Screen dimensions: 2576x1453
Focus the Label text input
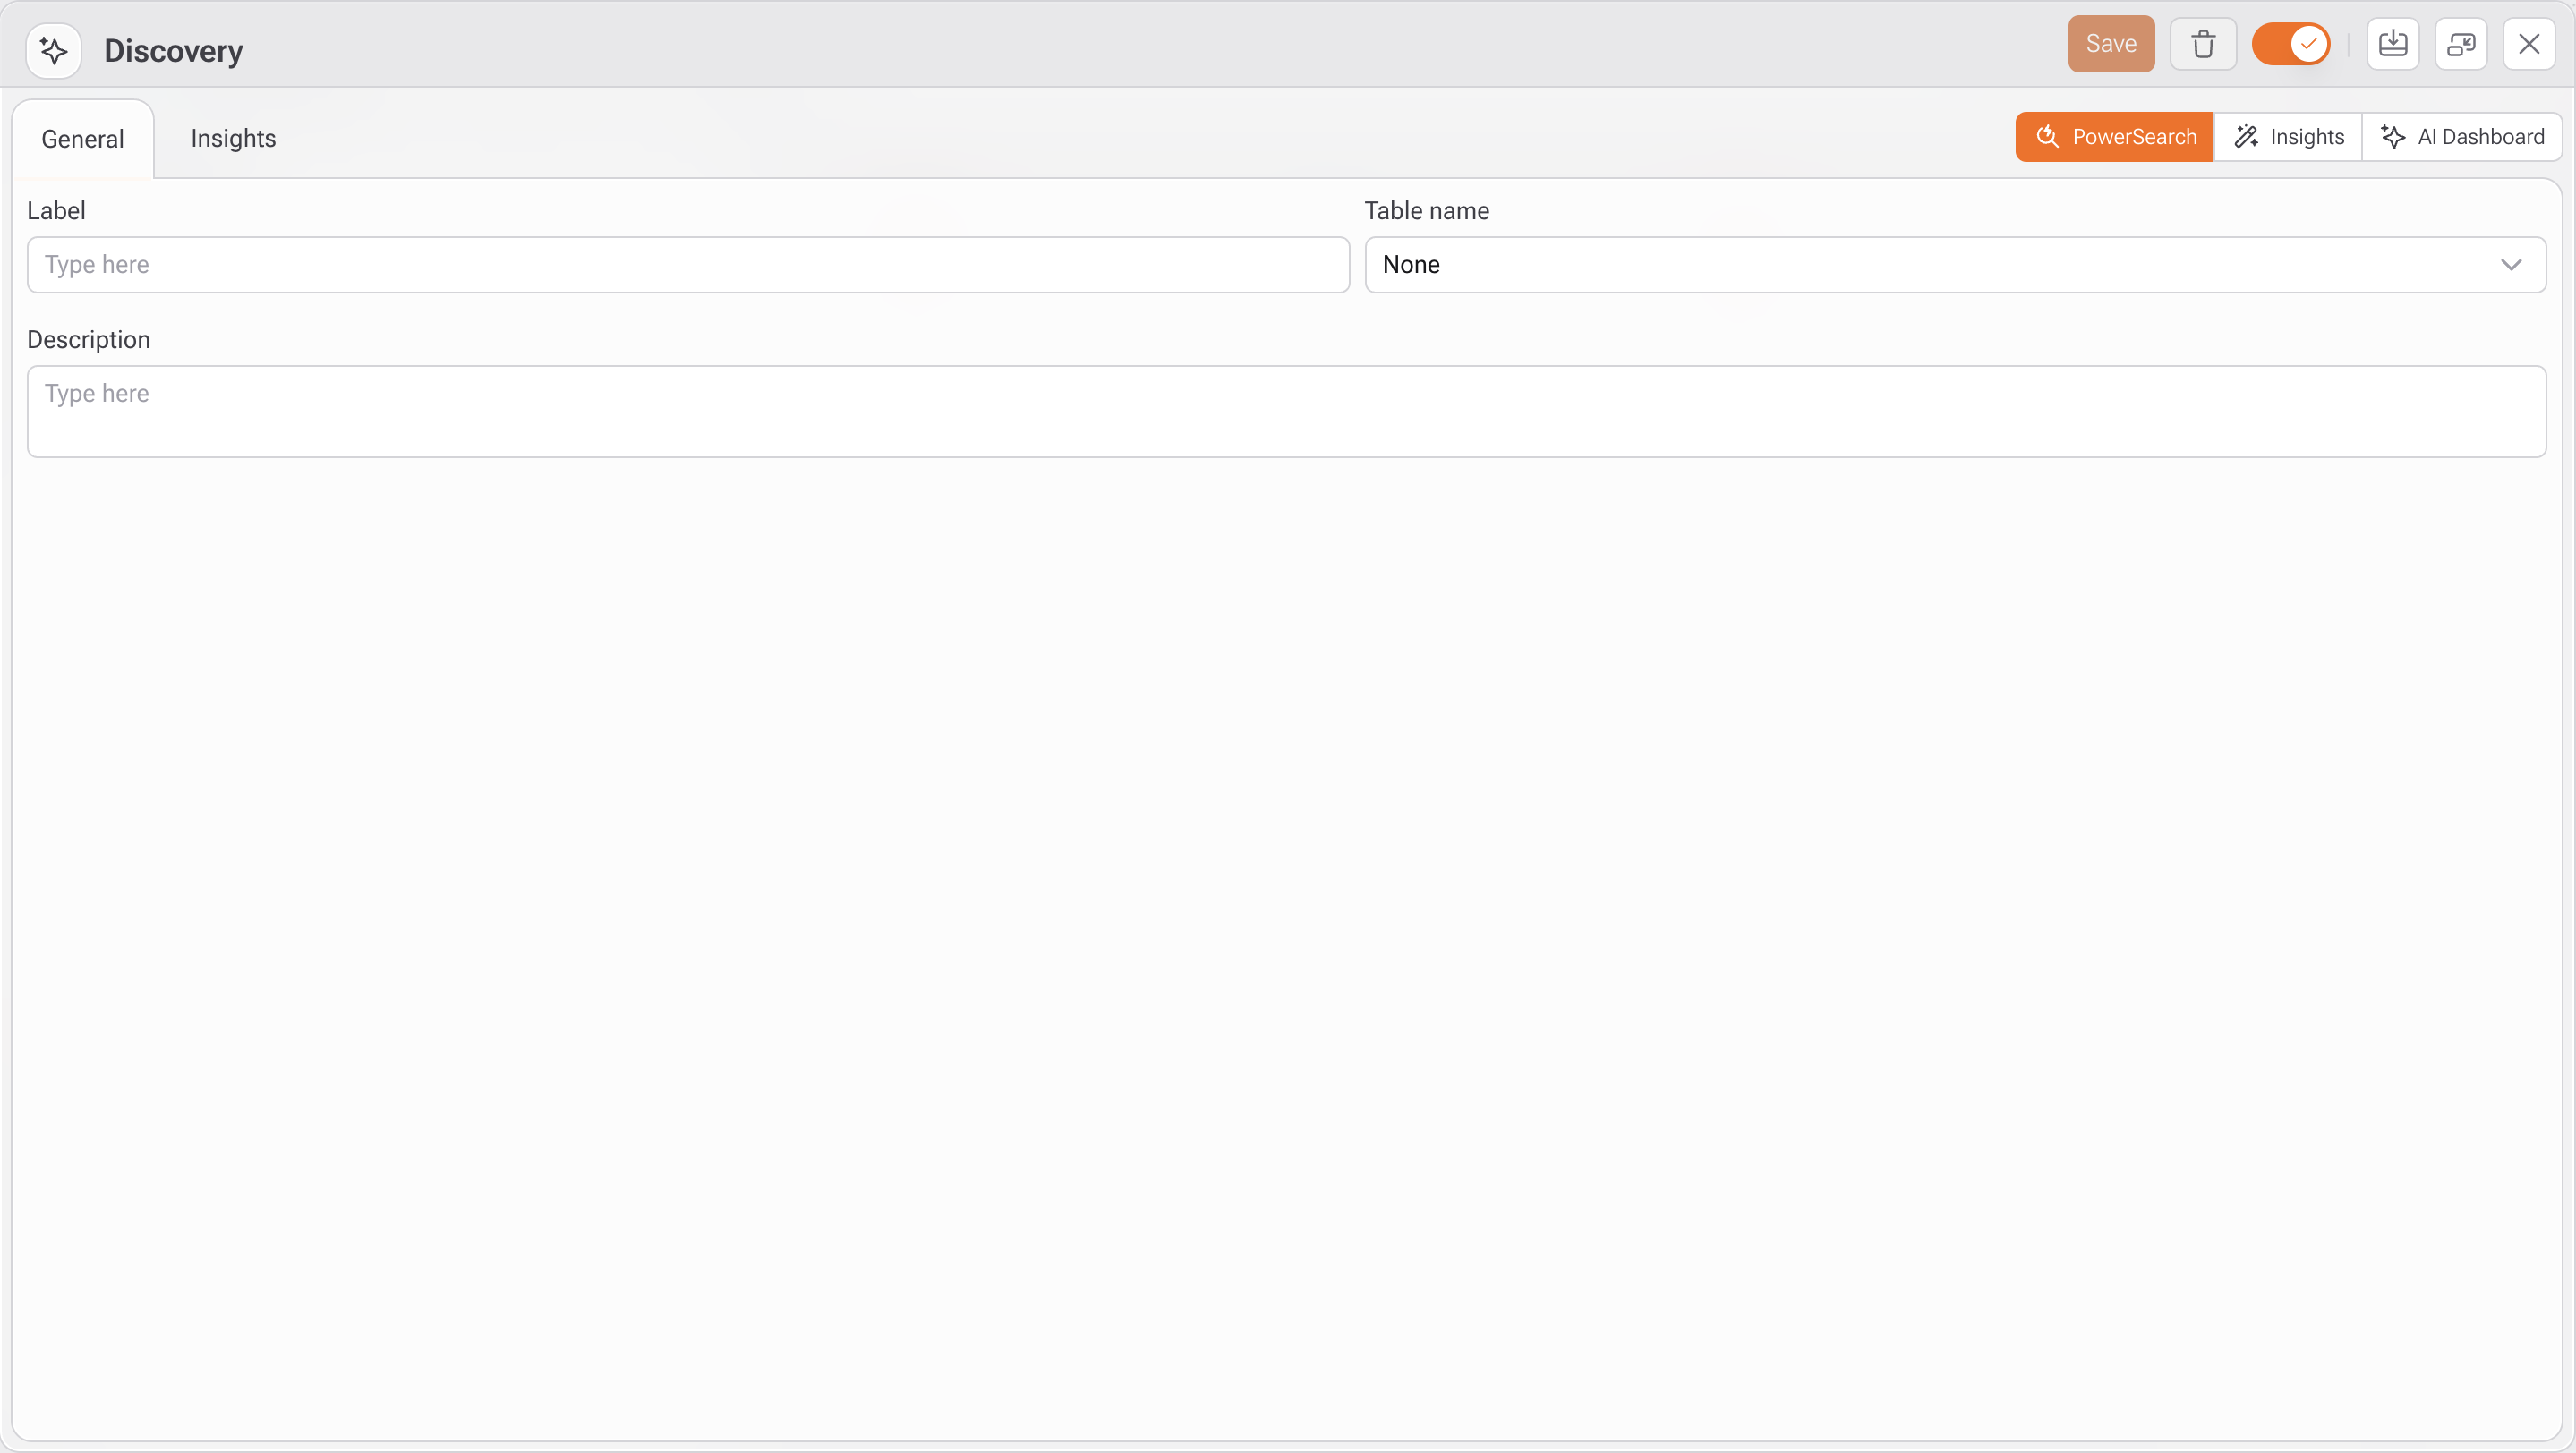point(688,265)
